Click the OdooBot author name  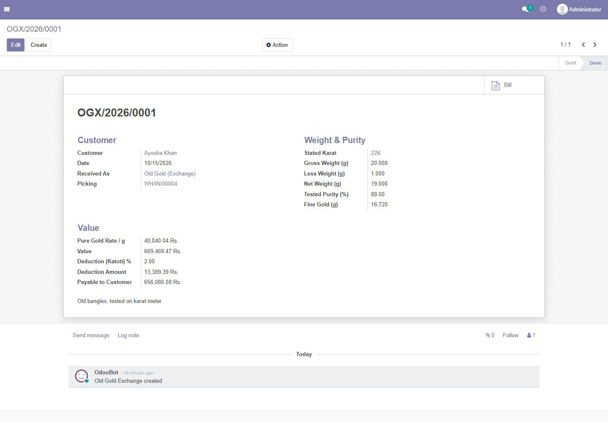pyautogui.click(x=106, y=373)
